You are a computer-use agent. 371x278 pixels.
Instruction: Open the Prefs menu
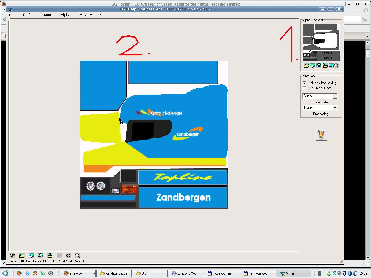[x=27, y=15]
